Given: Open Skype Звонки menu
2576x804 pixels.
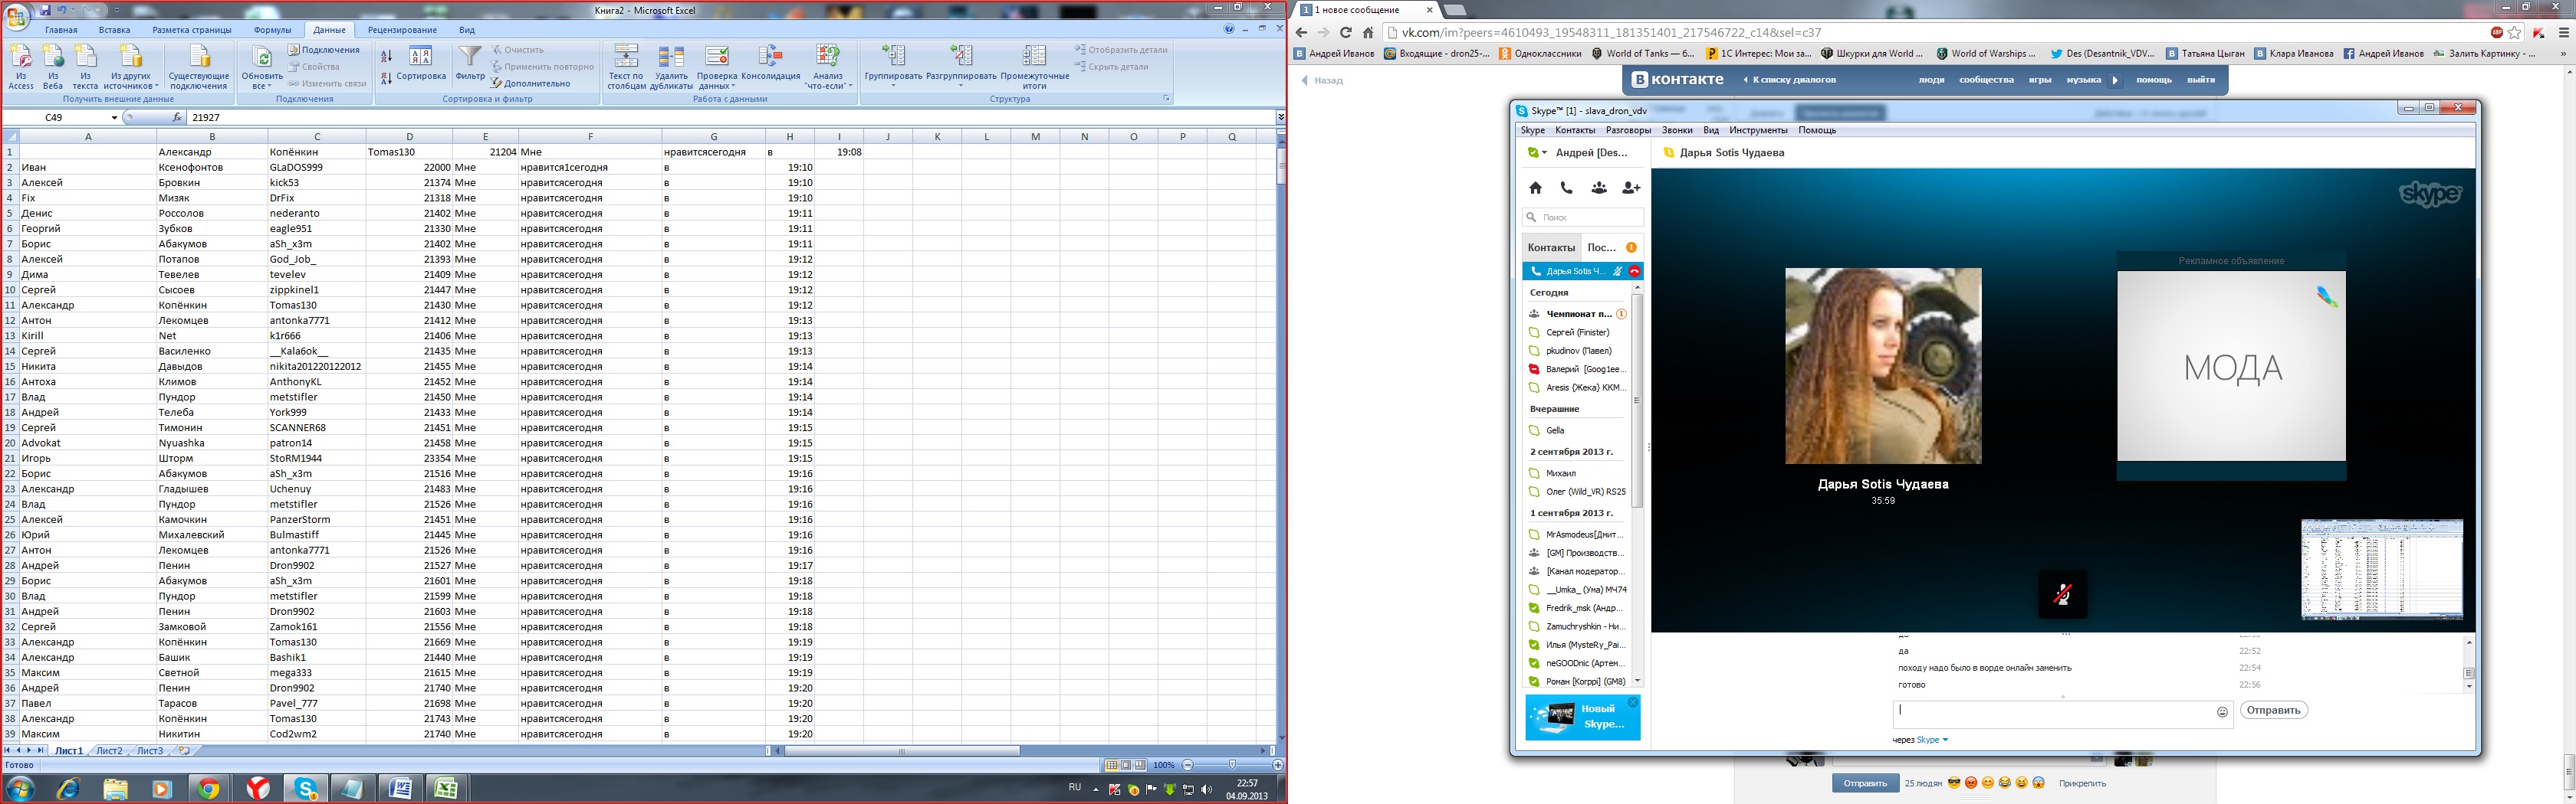Looking at the screenshot, I should coord(1677,130).
